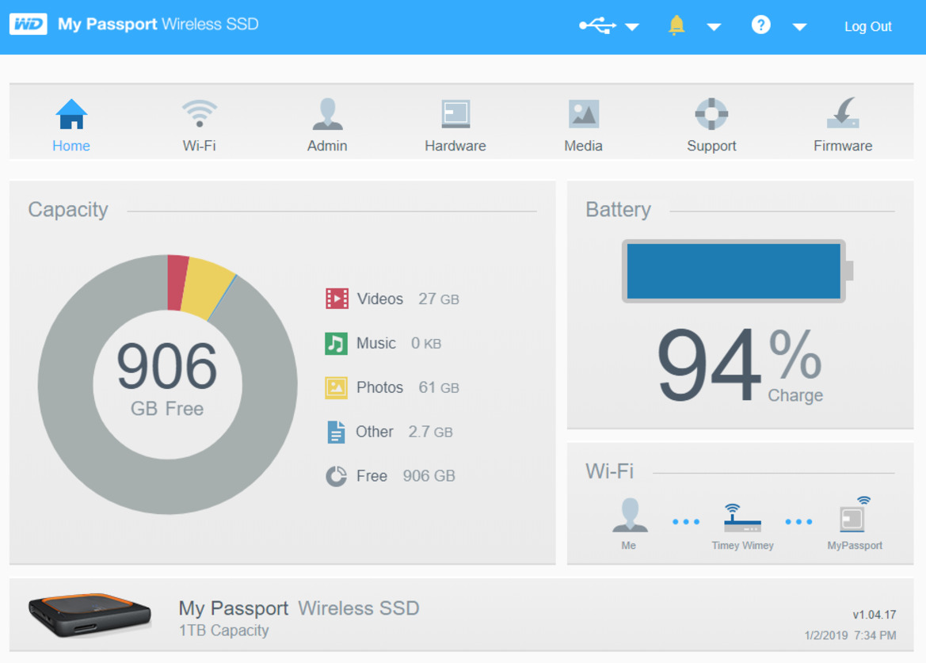This screenshot has height=663, width=926.
Task: Click the Admin person icon
Action: (327, 114)
